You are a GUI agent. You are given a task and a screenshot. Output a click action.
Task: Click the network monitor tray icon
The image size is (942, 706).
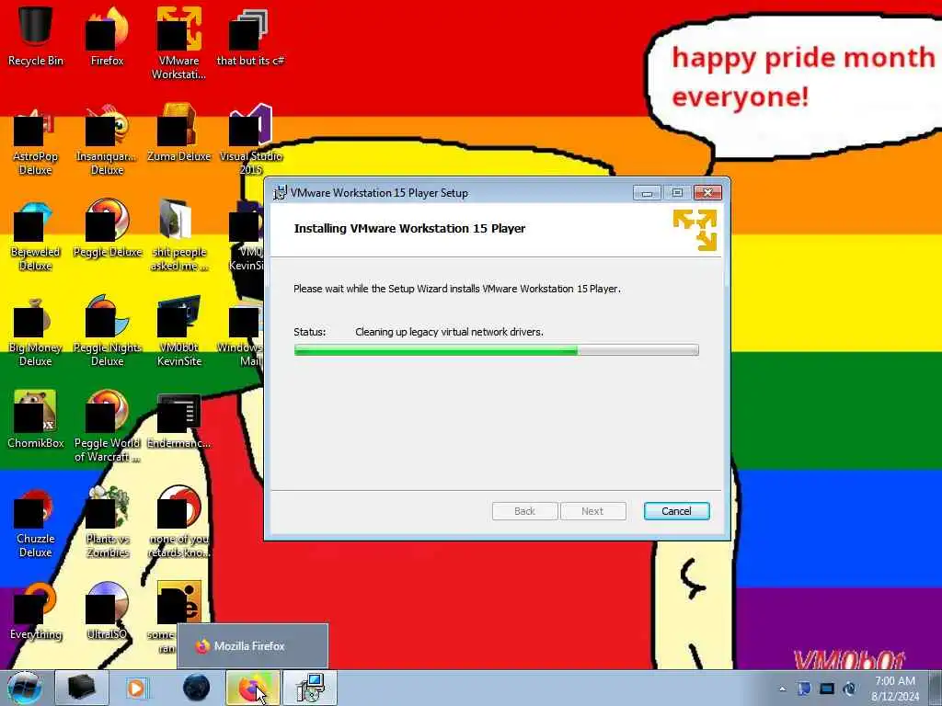827,689
